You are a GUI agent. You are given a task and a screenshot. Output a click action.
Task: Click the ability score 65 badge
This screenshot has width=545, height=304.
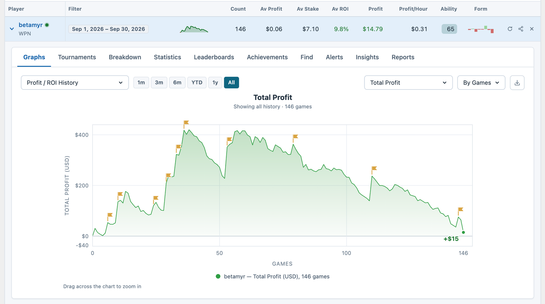449,29
